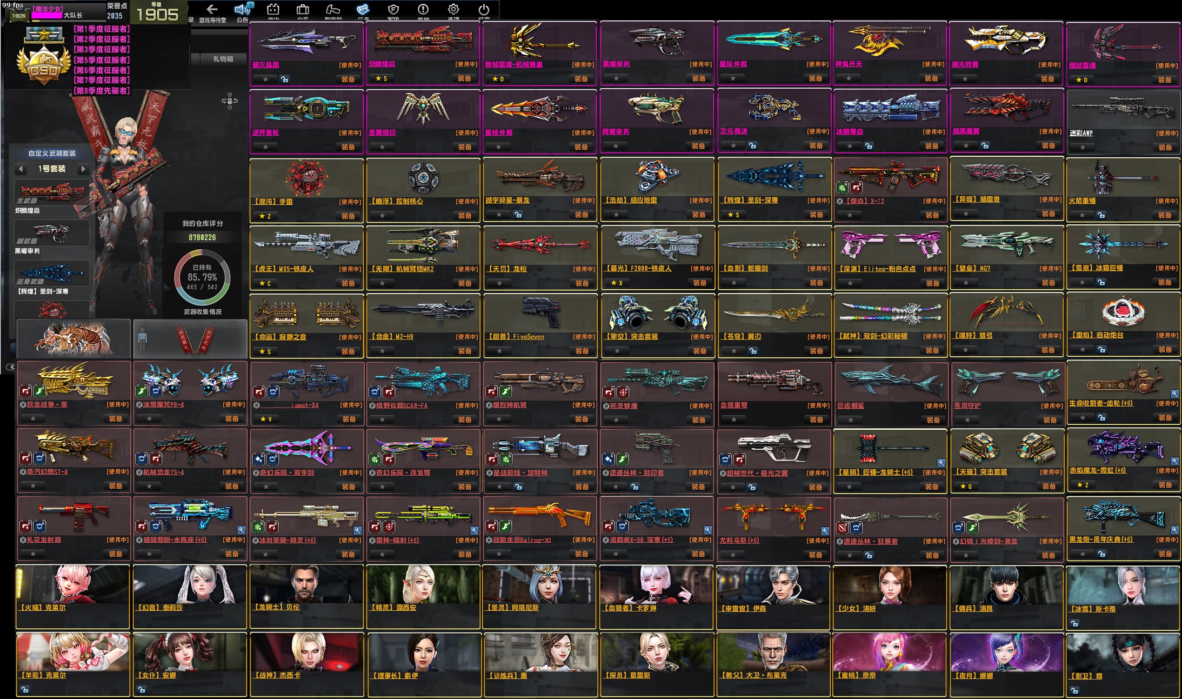This screenshot has width=1182, height=699.
Task: Click wrench icon on 破晓黎明-水瓶座 (+6)
Action: point(241,530)
